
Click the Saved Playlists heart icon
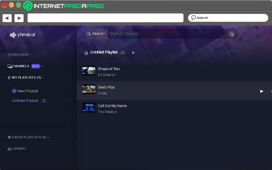pos(9,137)
